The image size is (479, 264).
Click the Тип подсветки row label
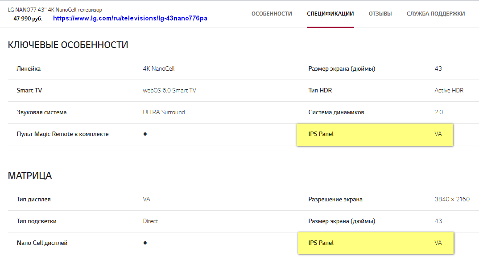point(37,221)
